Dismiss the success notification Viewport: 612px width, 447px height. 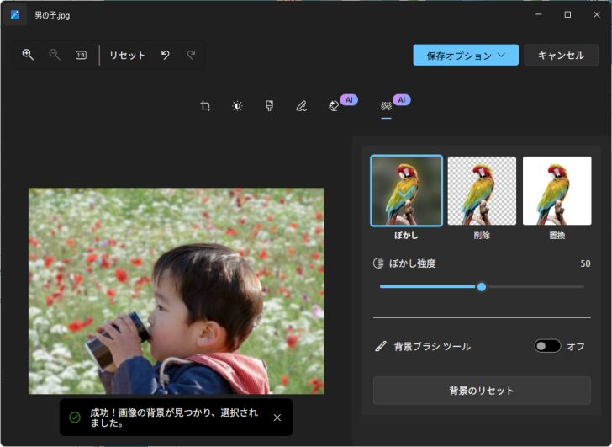click(277, 418)
